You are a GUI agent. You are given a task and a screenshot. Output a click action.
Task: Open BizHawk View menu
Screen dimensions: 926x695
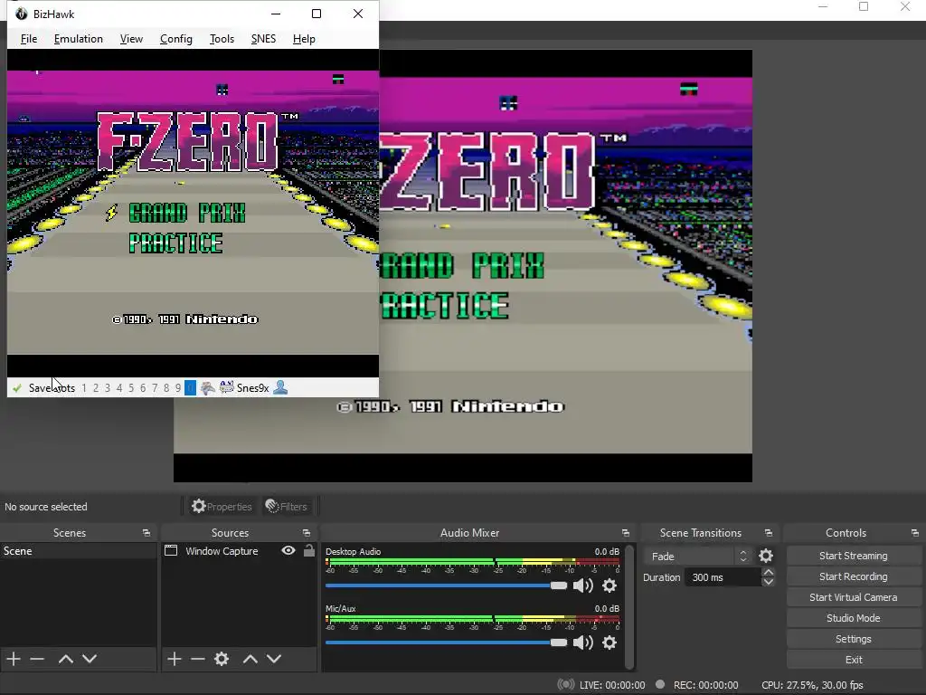[131, 38]
